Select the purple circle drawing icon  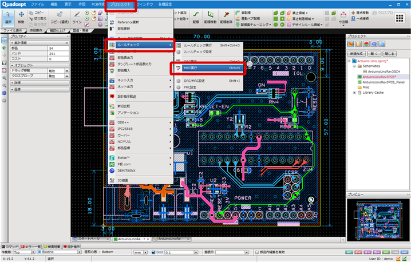(100, 25)
